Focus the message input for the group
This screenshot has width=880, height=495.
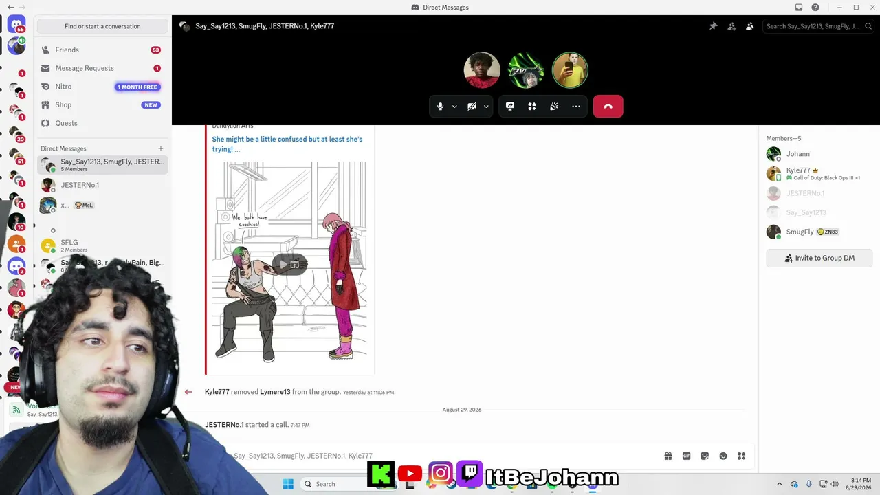click(x=440, y=456)
